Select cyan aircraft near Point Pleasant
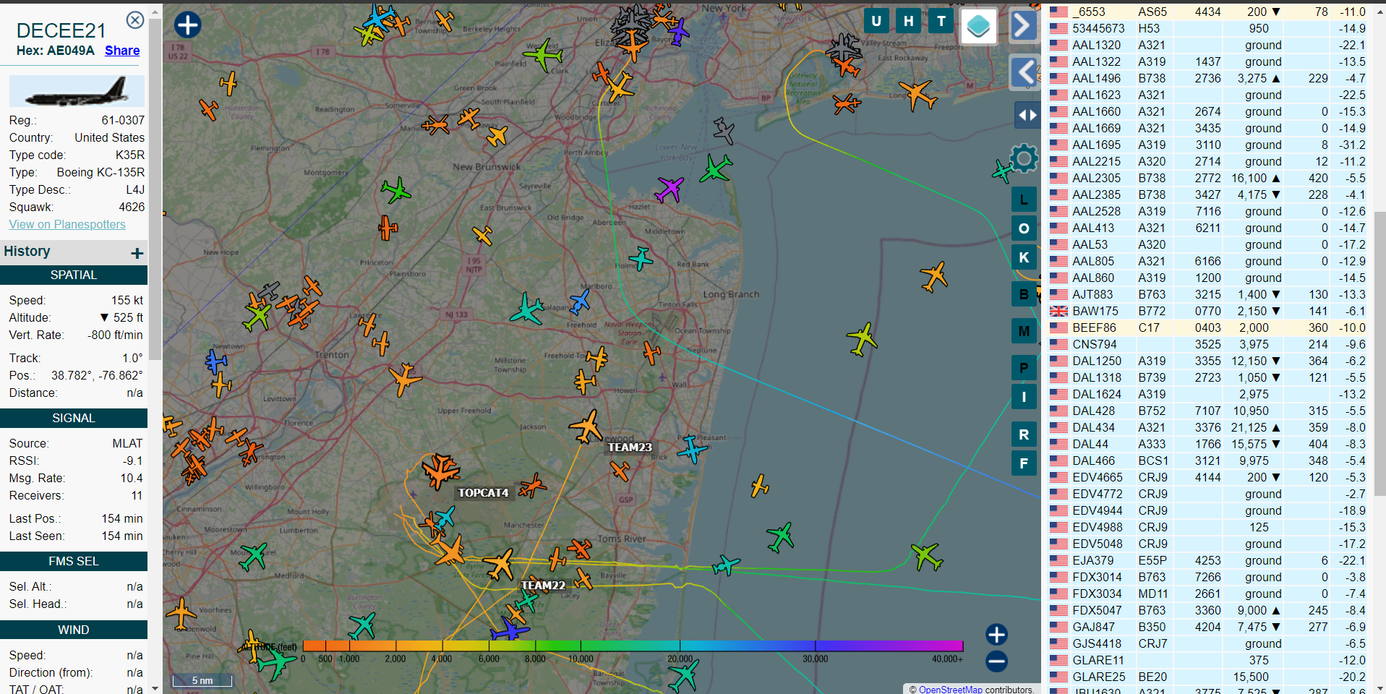The height and width of the screenshot is (694, 1386). point(692,449)
